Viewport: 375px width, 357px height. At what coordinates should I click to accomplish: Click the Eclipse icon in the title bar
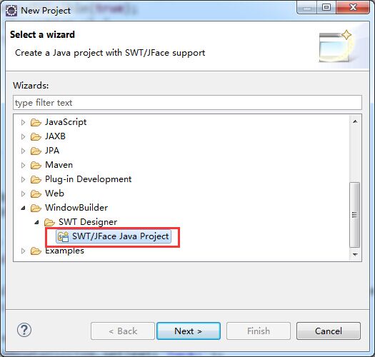[11, 11]
